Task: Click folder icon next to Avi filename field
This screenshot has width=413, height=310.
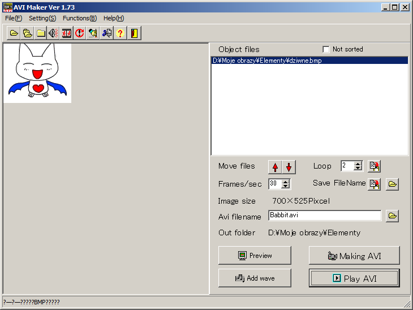Action: click(x=392, y=216)
